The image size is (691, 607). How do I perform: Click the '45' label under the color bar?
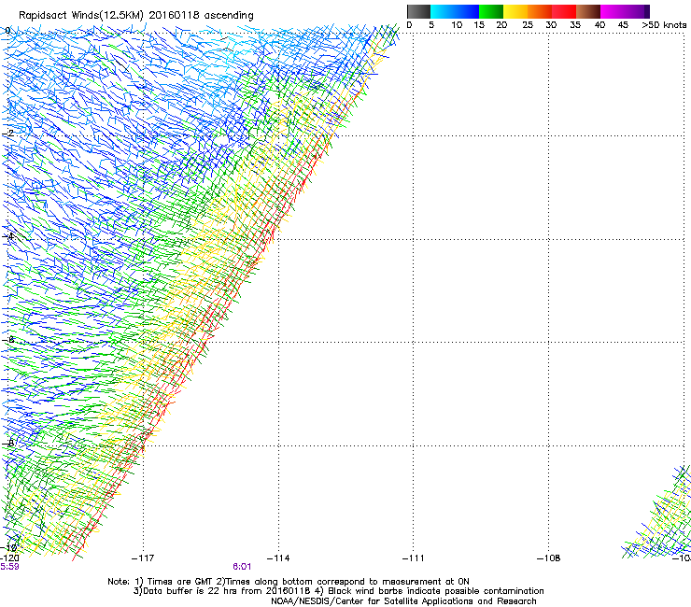pos(623,25)
